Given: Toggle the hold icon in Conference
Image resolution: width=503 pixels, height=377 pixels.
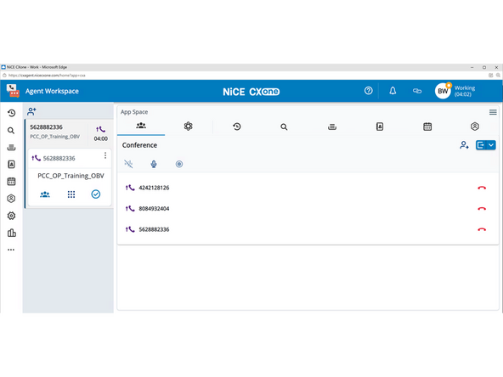Looking at the screenshot, I should [128, 164].
